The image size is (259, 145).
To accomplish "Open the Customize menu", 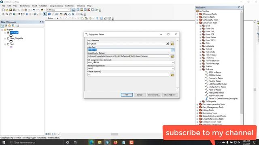I will [x=70, y=6].
